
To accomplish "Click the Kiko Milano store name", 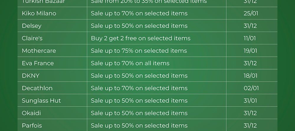I will (39, 14).
